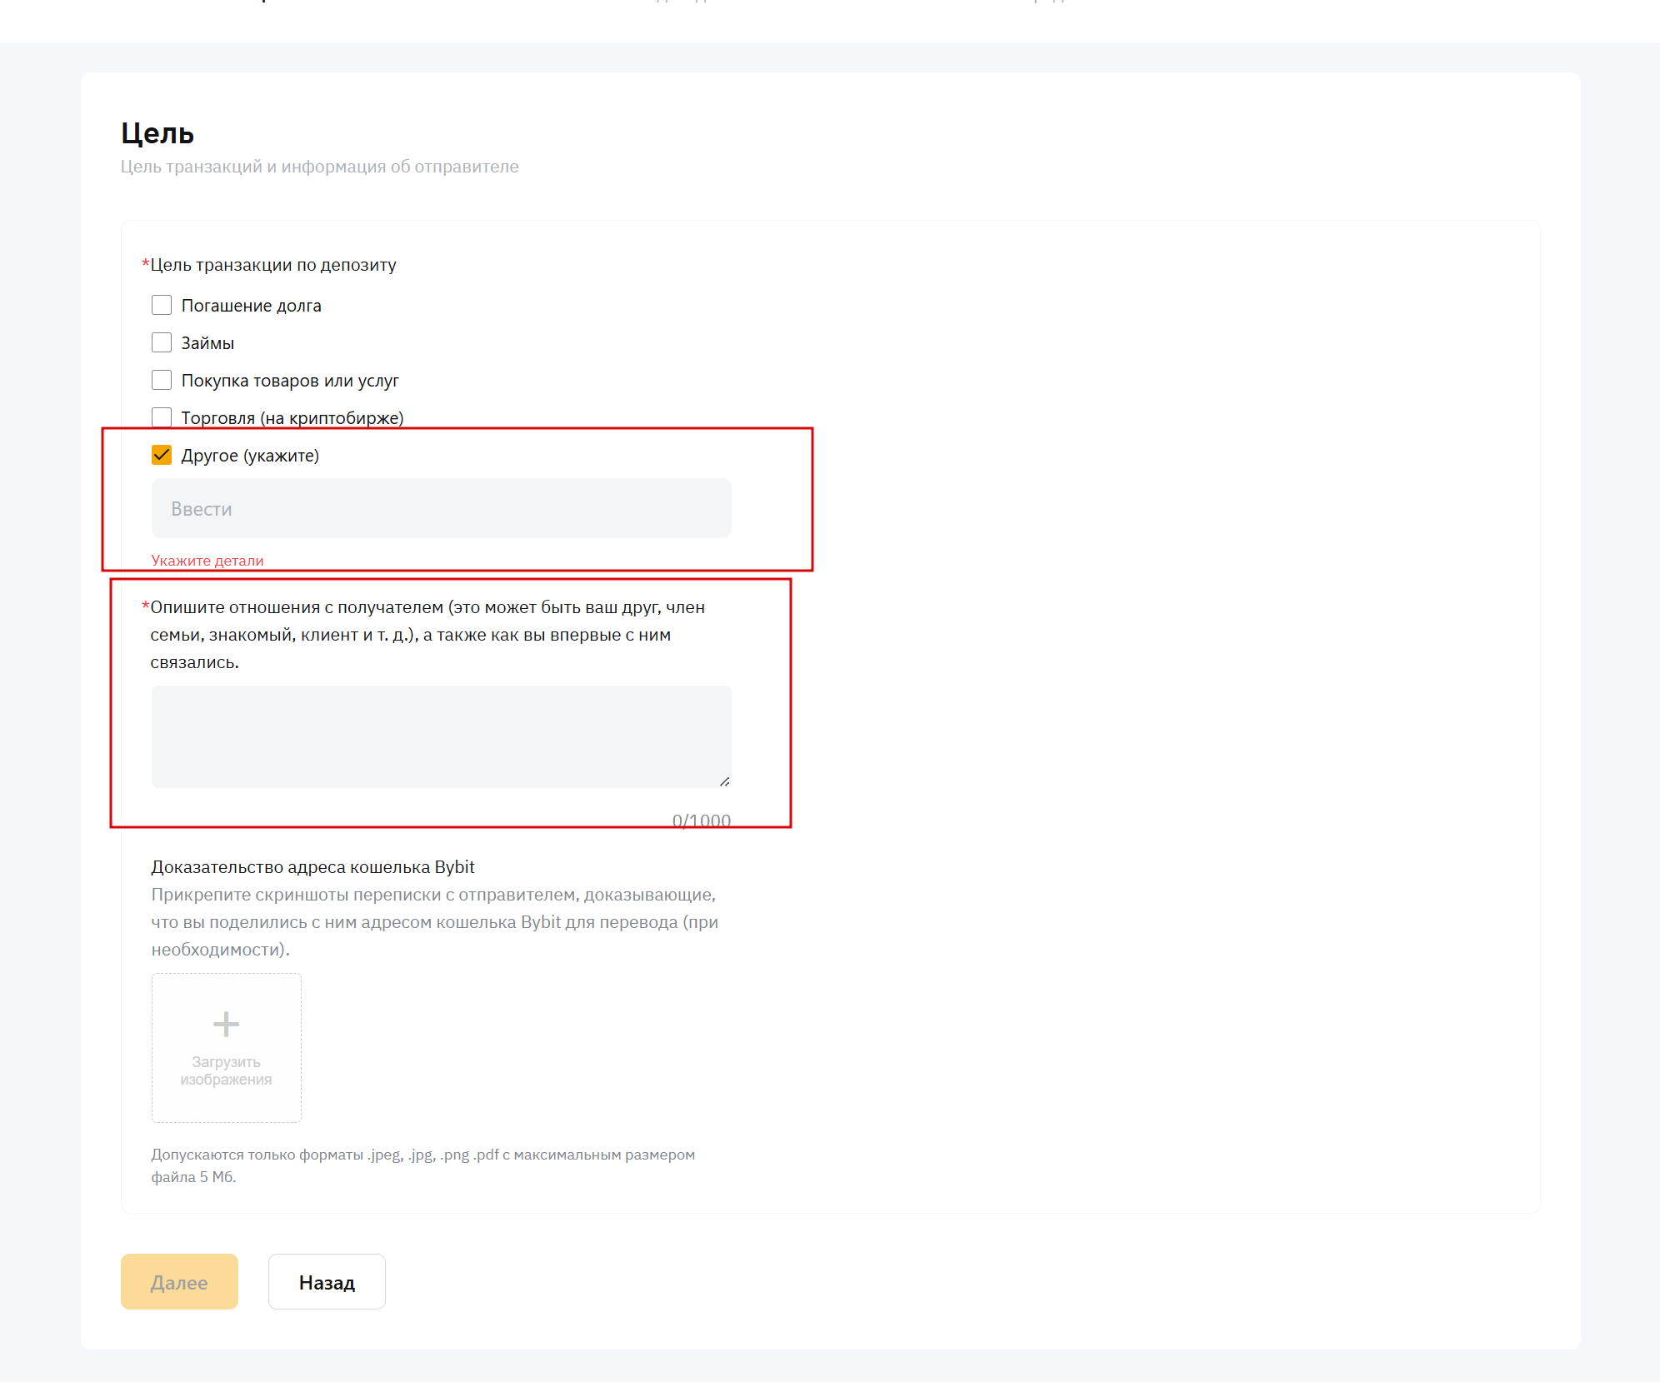This screenshot has height=1382, width=1660.
Task: Click the red Укажите детали error message
Action: 207,561
